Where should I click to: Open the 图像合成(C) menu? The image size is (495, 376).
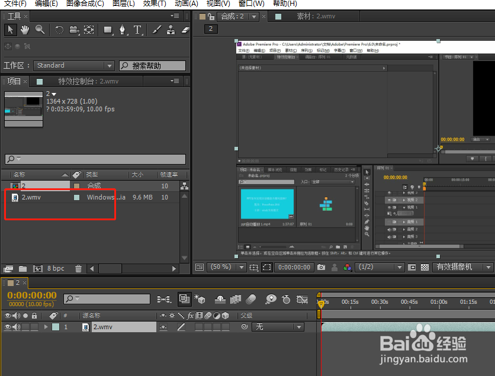click(85, 4)
